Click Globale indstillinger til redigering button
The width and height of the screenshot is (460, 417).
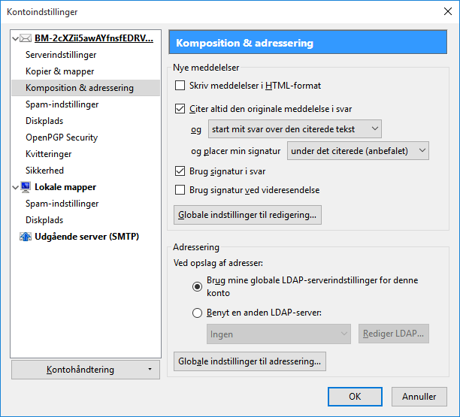247,216
